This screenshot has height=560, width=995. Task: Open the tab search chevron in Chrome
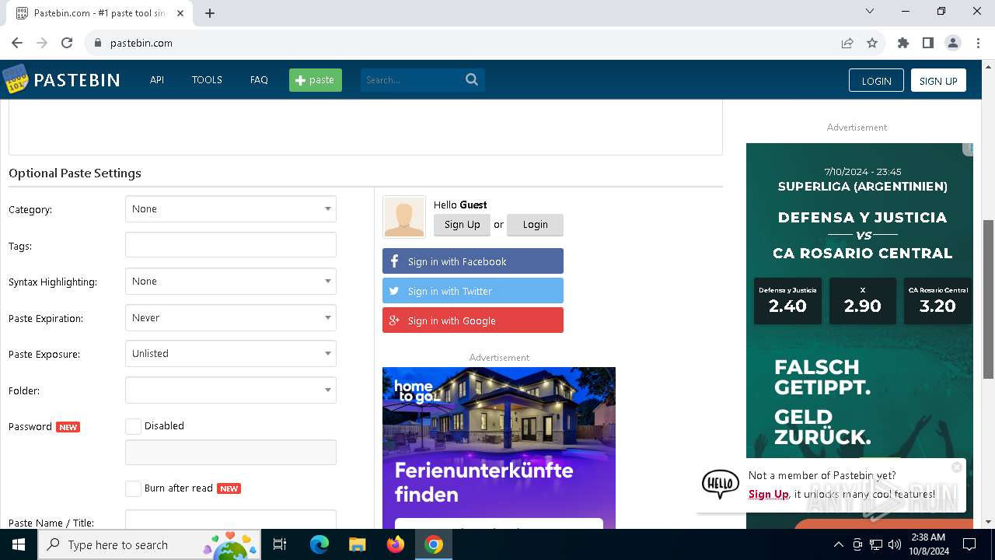pyautogui.click(x=870, y=11)
